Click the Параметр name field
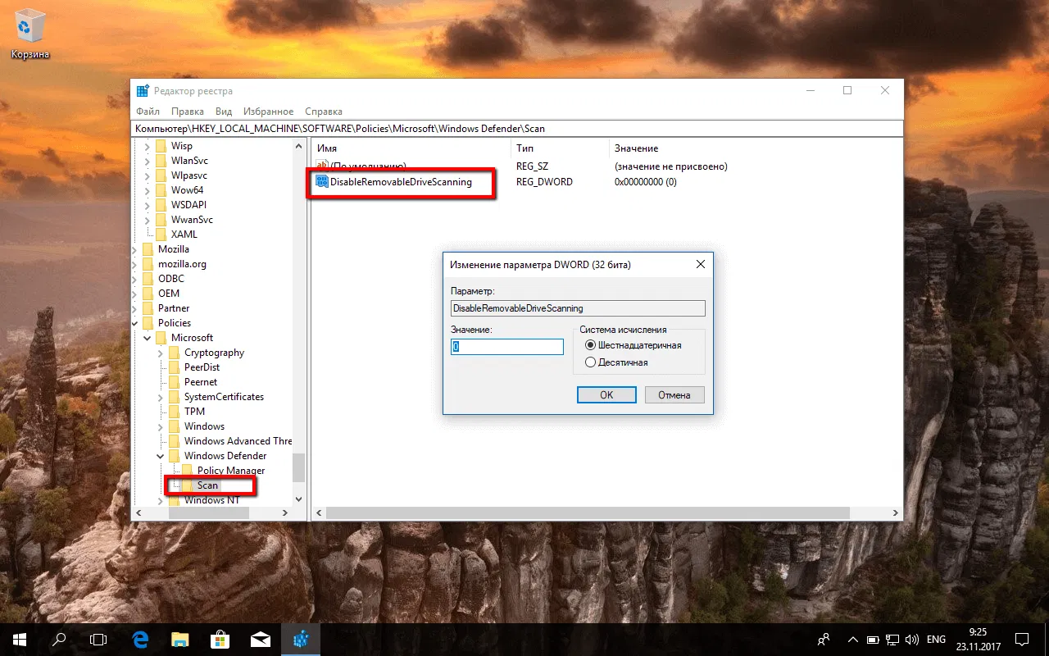 click(578, 308)
